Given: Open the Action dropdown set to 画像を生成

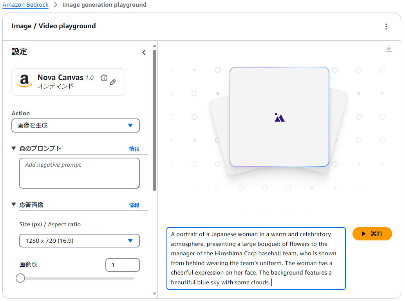Looking at the screenshot, I should click(76, 126).
